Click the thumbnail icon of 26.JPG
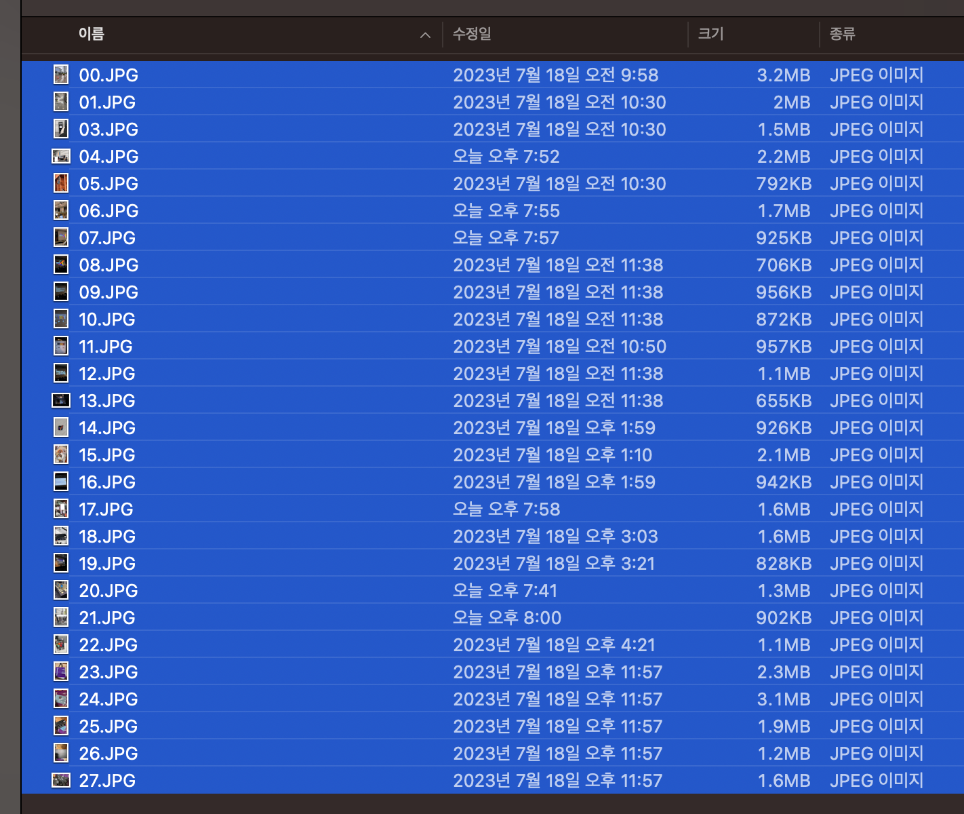This screenshot has height=814, width=964. (x=61, y=753)
